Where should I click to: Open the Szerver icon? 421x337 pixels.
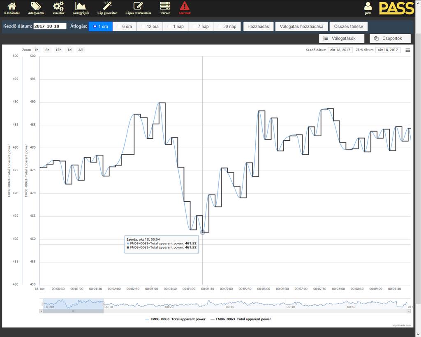(x=164, y=8)
